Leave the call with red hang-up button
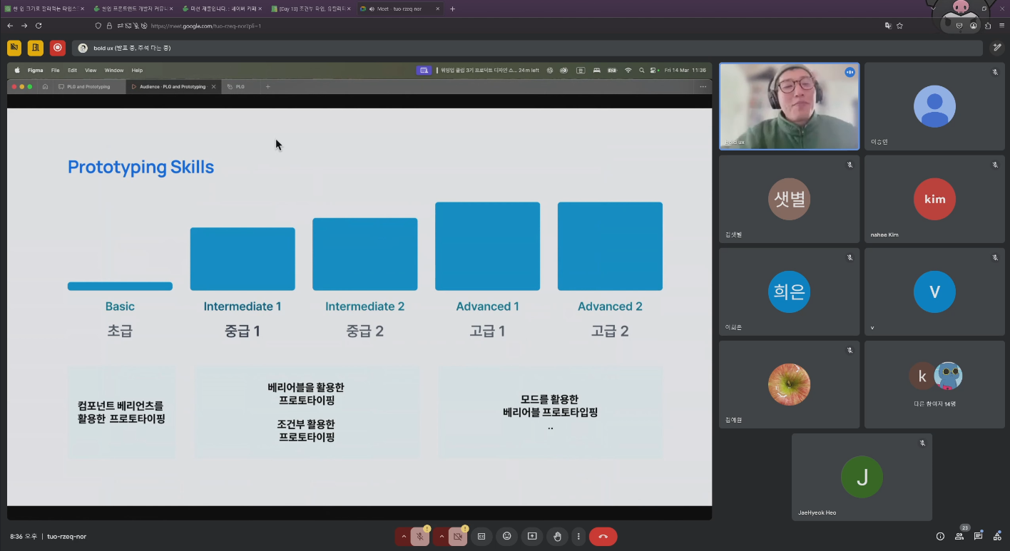Image resolution: width=1010 pixels, height=551 pixels. point(603,536)
